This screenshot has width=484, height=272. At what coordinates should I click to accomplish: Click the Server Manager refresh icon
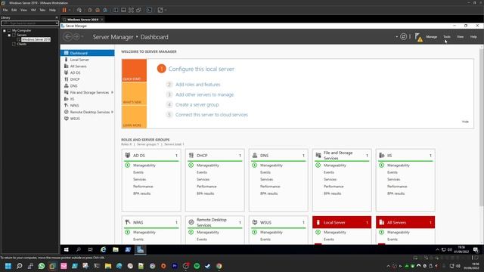(403, 37)
